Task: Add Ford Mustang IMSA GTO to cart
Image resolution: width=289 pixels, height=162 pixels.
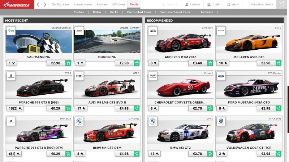Action: [x=279, y=108]
